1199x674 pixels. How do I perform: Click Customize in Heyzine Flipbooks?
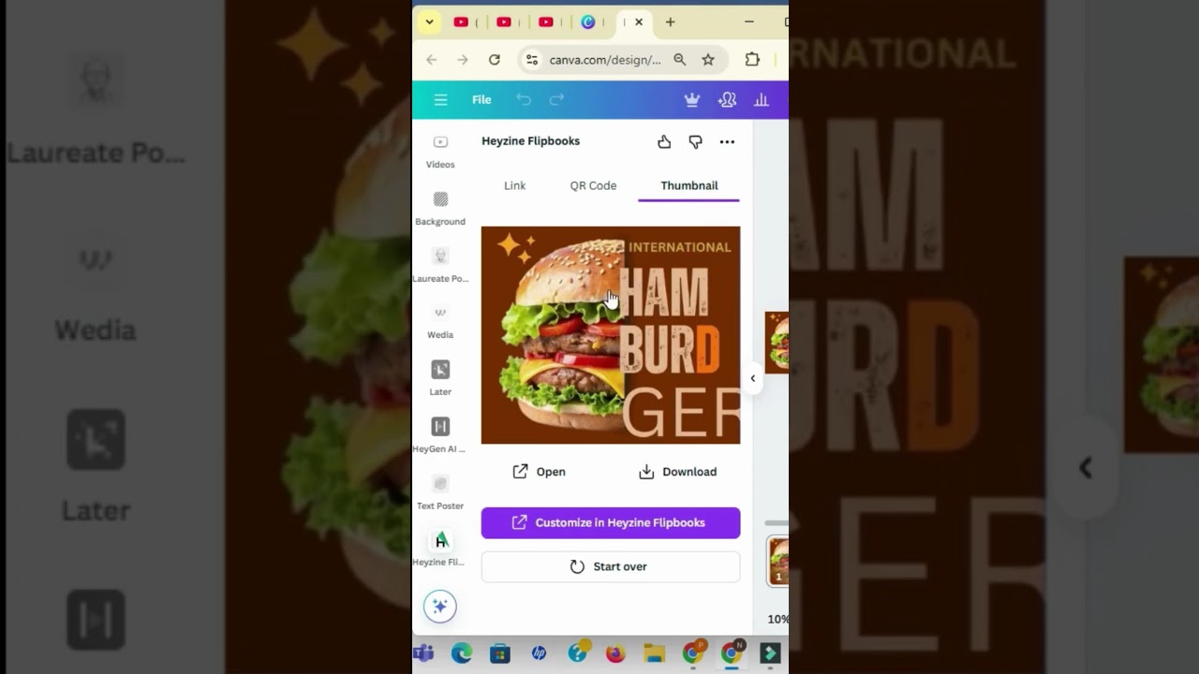pyautogui.click(x=611, y=523)
